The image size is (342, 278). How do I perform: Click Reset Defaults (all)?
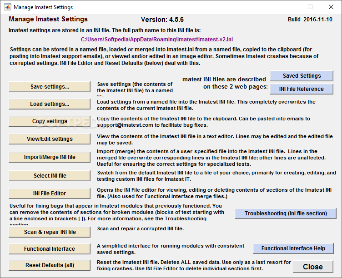[50, 265]
